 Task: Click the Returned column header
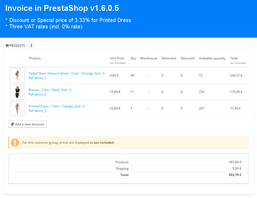[x=188, y=58]
